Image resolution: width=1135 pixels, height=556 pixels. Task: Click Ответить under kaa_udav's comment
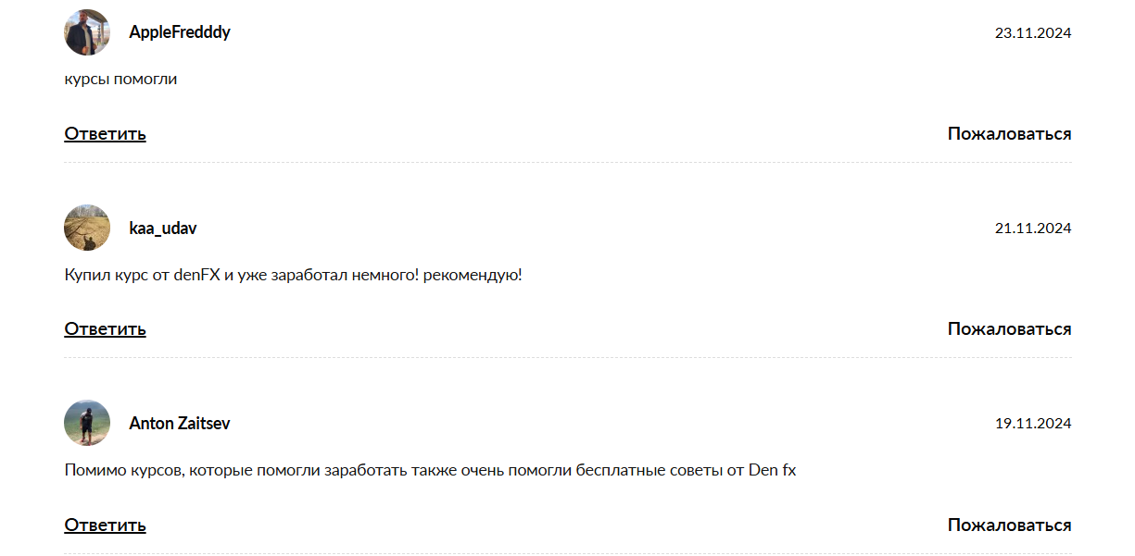pos(105,329)
